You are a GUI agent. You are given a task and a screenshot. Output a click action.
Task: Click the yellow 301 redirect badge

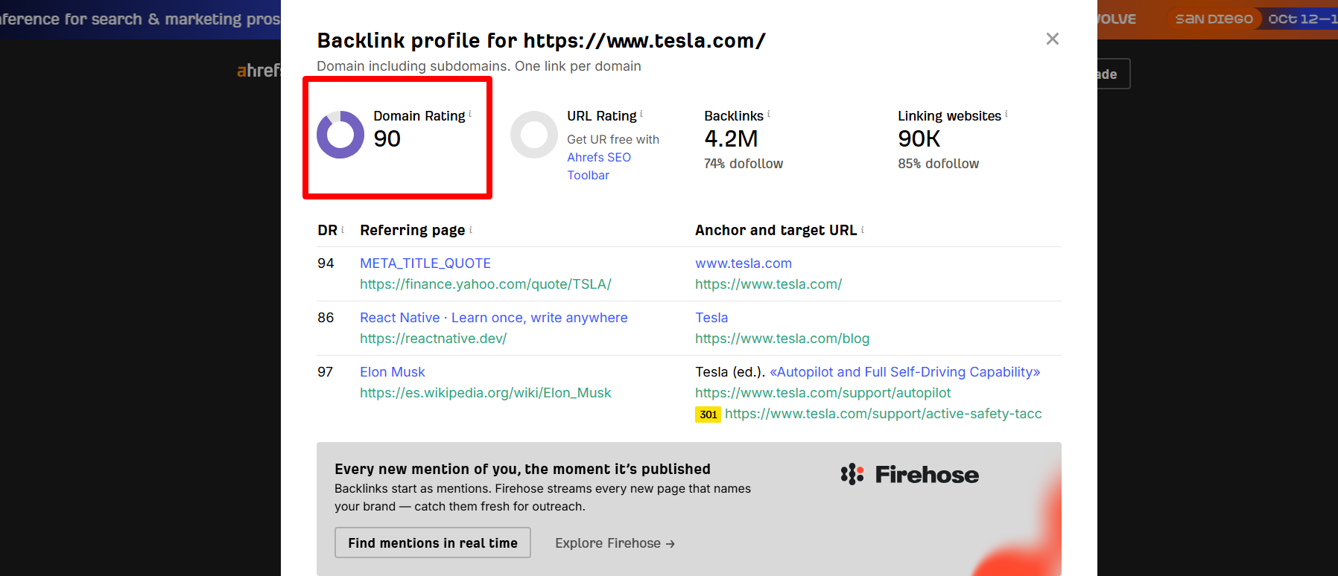[x=708, y=415]
